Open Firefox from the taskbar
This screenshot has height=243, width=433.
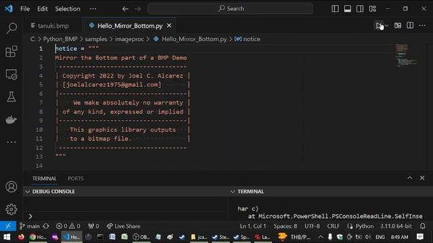(21, 237)
